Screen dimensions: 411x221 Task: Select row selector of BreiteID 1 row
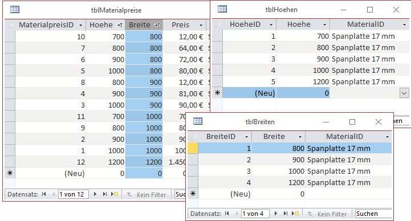(193, 148)
